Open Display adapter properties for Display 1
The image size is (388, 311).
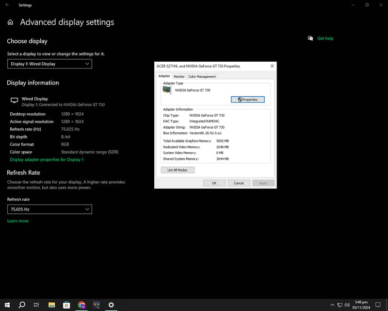tap(47, 159)
